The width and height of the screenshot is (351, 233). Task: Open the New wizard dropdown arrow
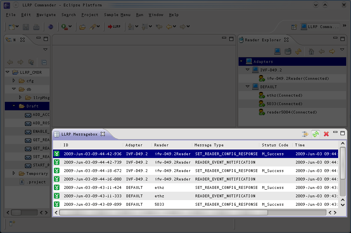[x=17, y=26]
